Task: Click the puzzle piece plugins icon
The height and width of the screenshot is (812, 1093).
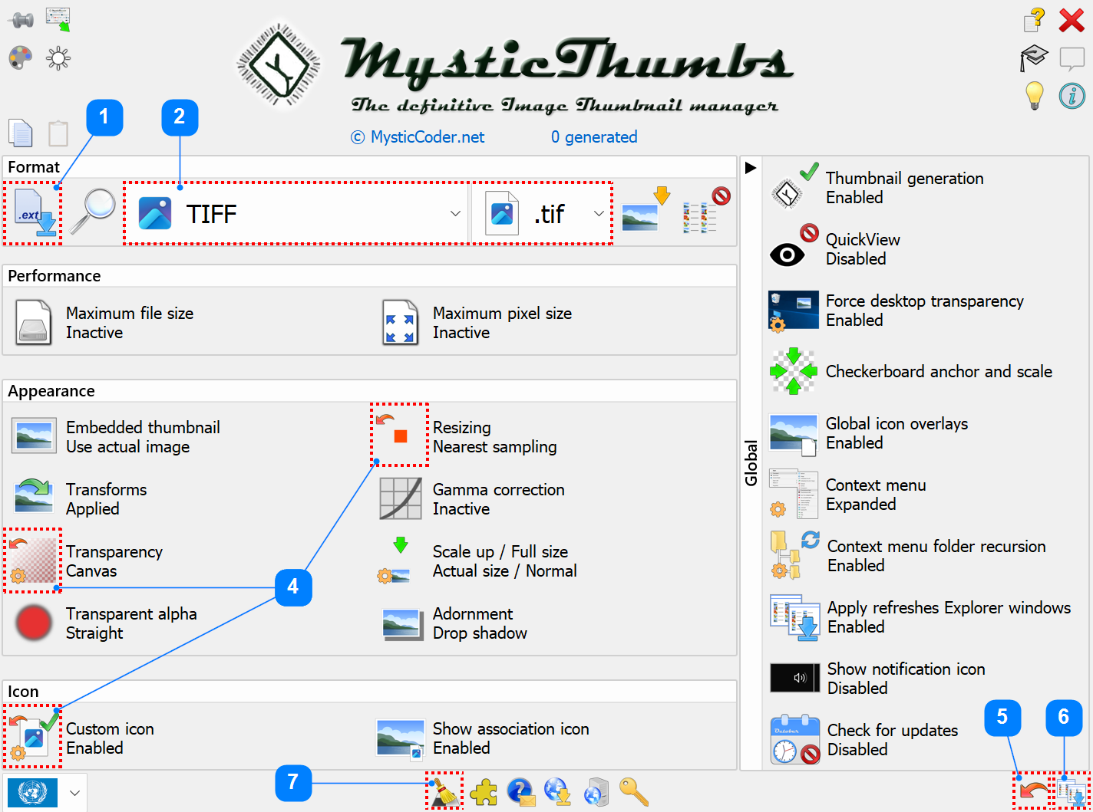Action: pos(484,792)
